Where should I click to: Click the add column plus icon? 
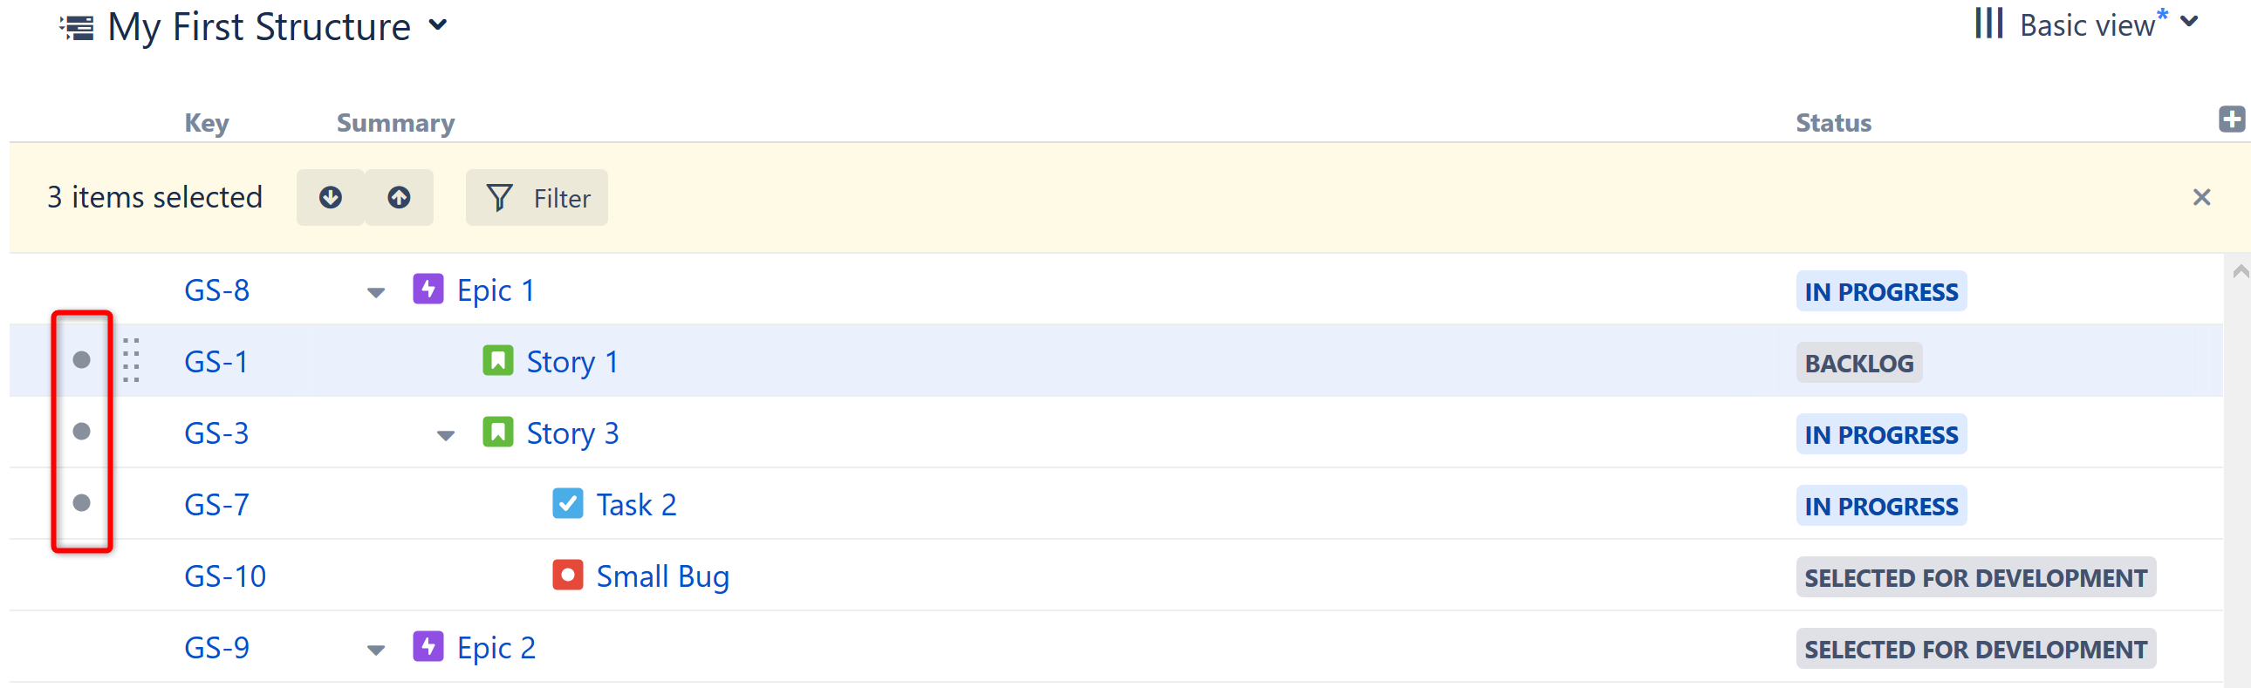coord(2234,119)
